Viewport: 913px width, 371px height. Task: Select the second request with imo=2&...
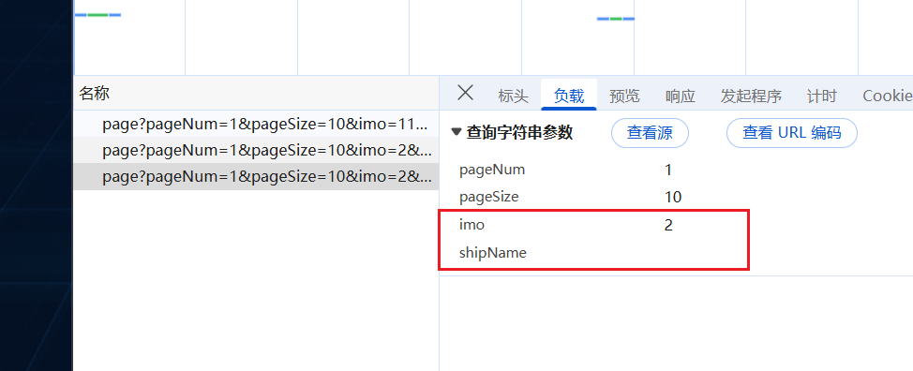[x=256, y=151]
